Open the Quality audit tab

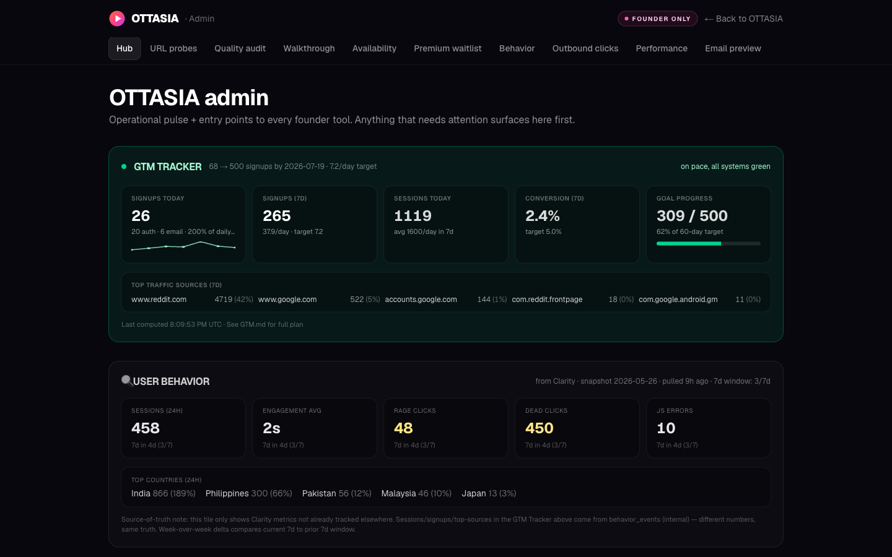[240, 48]
